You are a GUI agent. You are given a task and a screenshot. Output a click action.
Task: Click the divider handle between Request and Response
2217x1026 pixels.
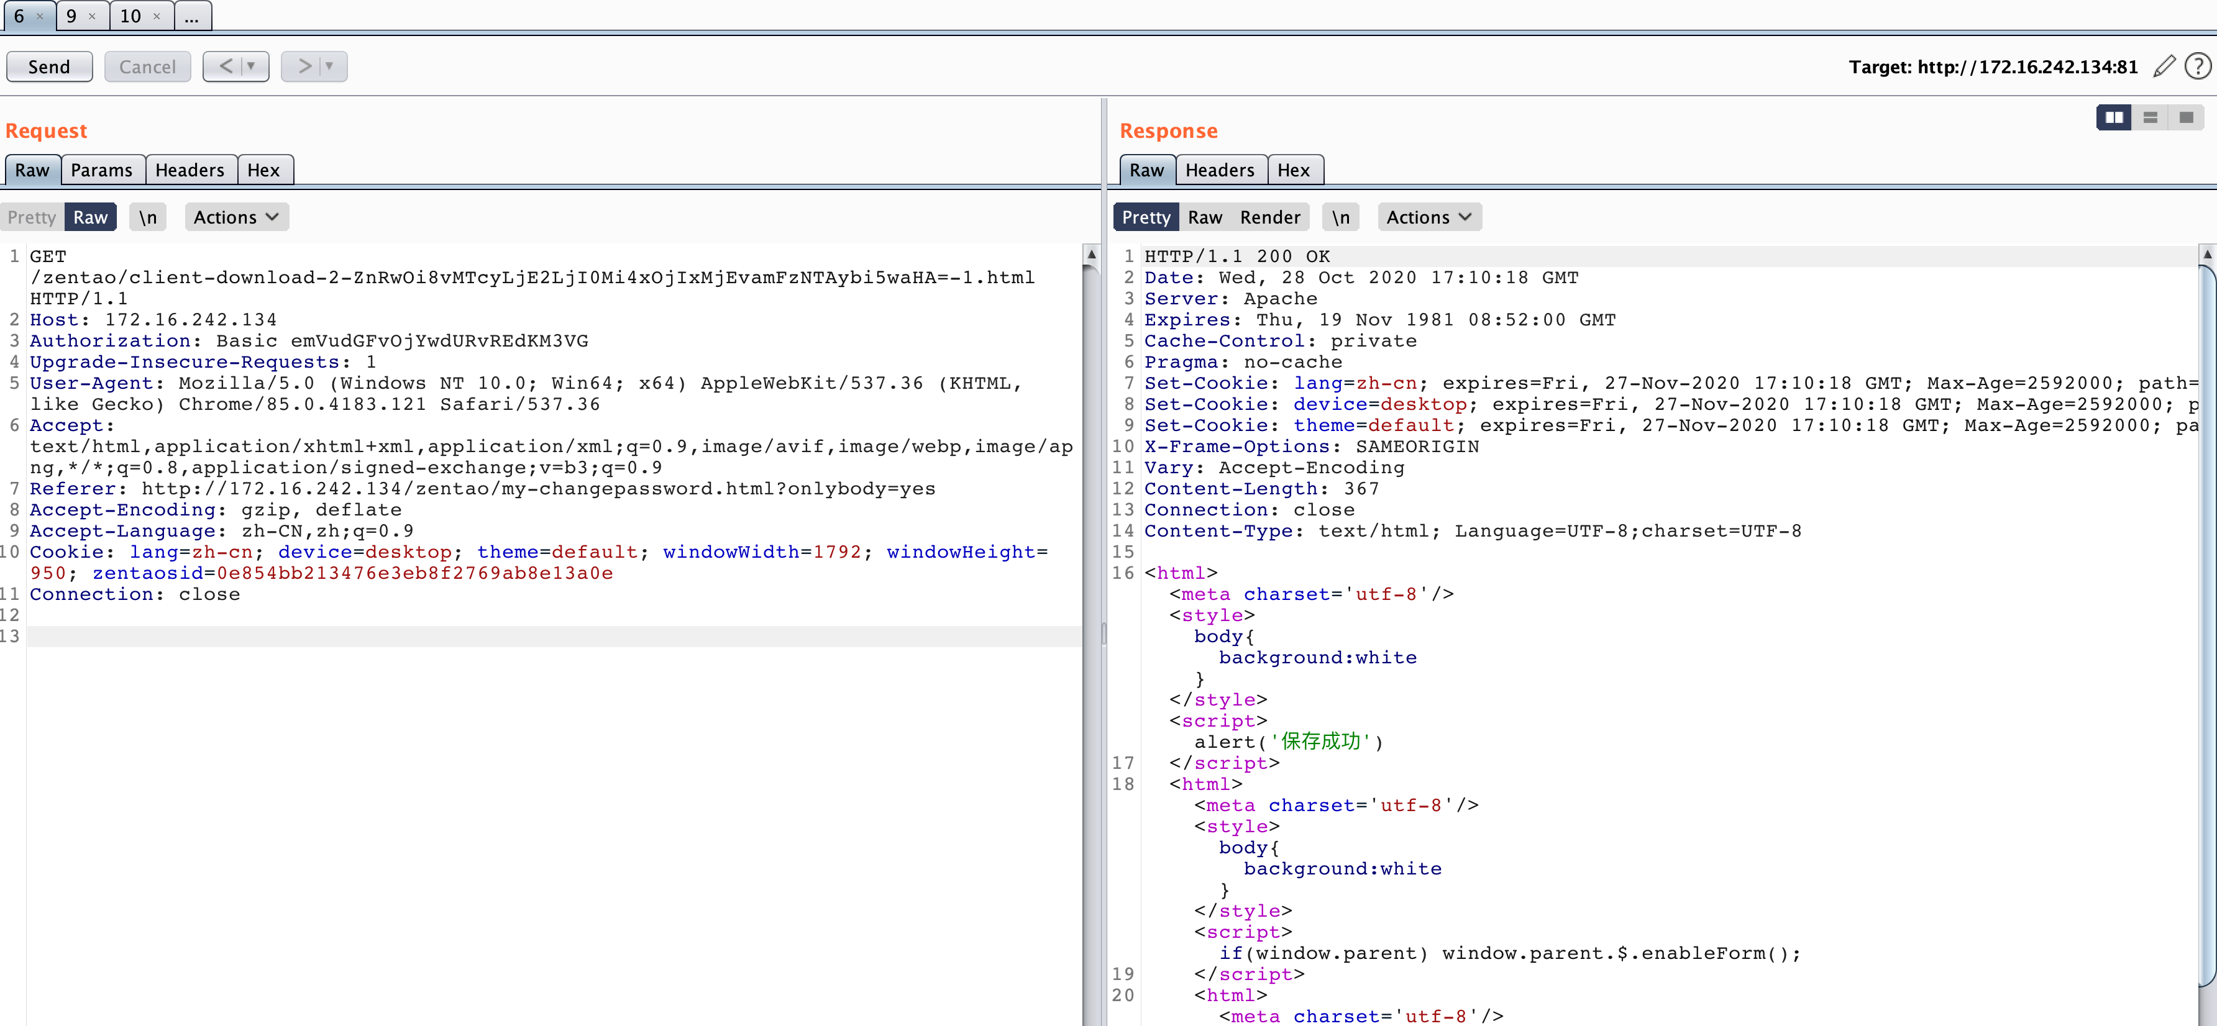[x=1104, y=634]
